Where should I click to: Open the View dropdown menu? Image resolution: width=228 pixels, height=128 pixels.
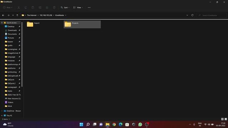click(78, 7)
